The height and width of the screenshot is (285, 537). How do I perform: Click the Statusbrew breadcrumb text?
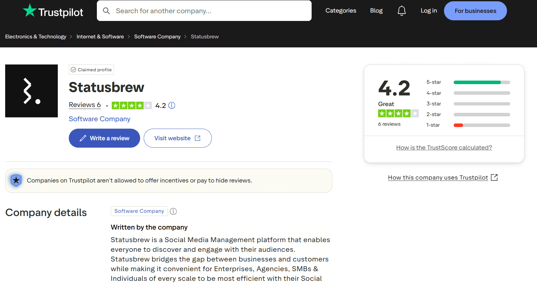(205, 36)
